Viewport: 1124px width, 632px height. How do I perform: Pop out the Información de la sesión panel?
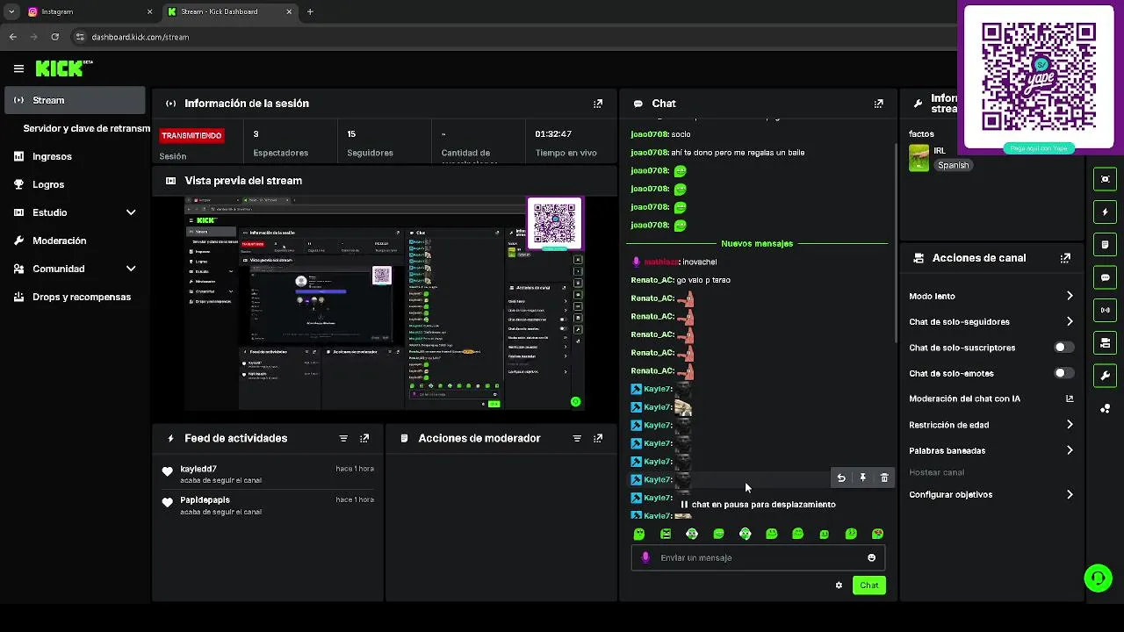pos(598,104)
